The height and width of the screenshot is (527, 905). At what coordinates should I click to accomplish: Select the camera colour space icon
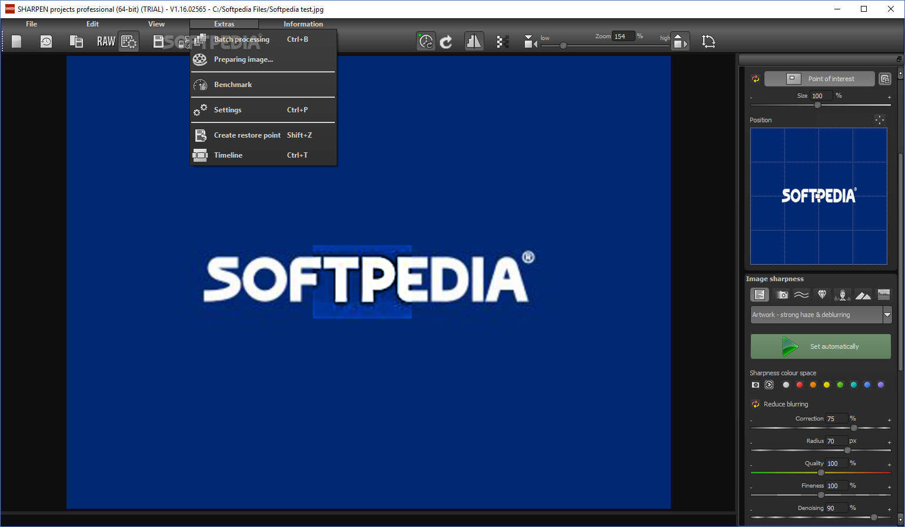pos(756,385)
